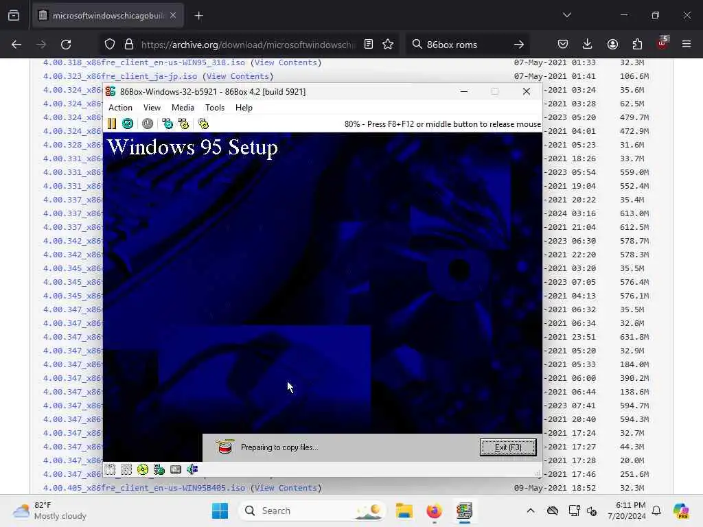Viewport: 703px width, 527px height.
Task: Click uBlock extension icon with badge
Action: 662,43
